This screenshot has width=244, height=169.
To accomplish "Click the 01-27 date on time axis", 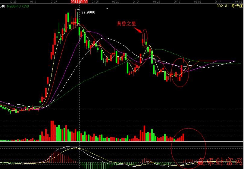I will (x=54, y=1).
